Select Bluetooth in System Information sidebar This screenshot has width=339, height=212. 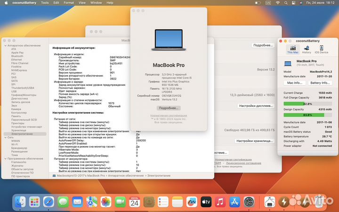[x=17, y=56]
